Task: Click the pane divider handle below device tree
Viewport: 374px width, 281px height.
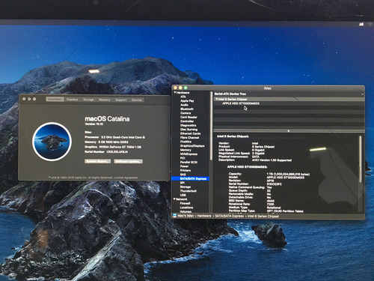Action: [289, 131]
